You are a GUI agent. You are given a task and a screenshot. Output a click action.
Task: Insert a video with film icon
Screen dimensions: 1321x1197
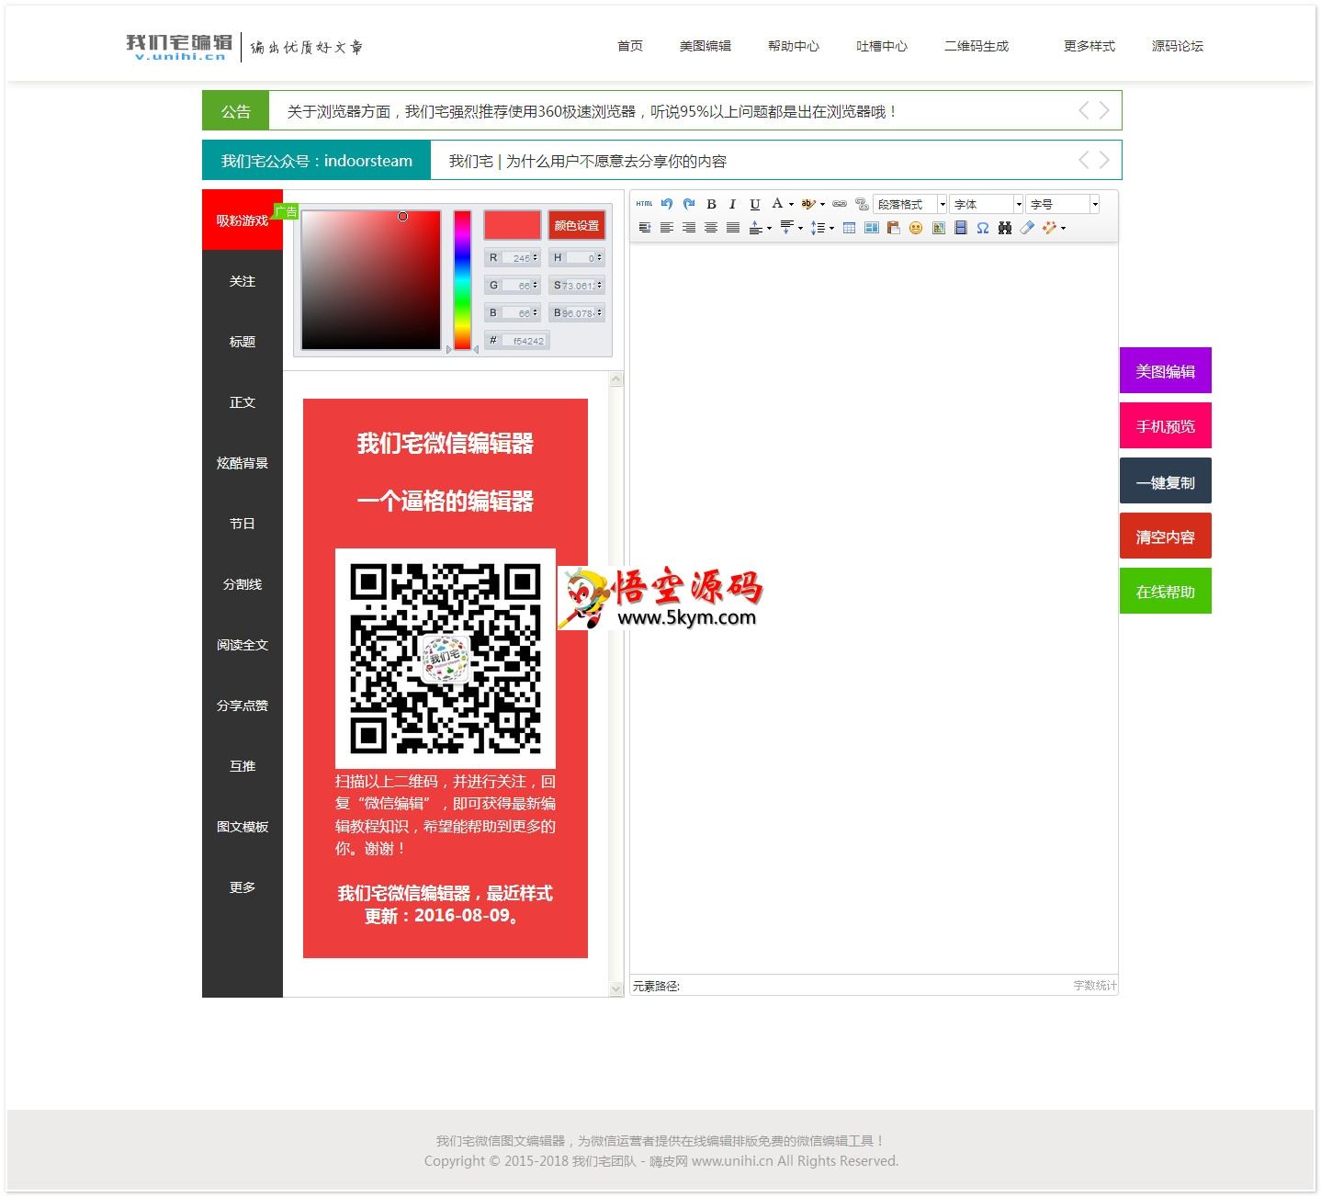pyautogui.click(x=961, y=228)
